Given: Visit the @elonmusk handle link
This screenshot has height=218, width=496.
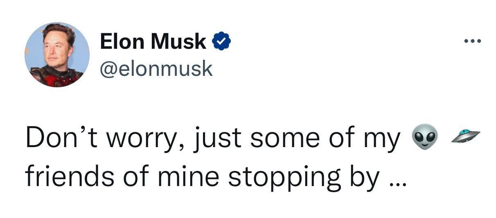Looking at the screenshot, I should pos(156,68).
